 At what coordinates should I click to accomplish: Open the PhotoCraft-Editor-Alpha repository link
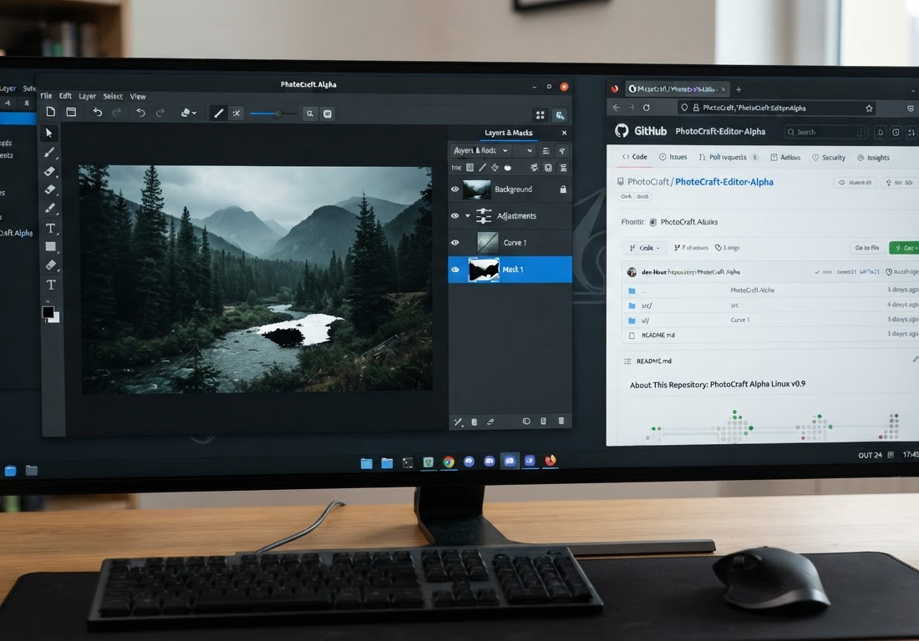724,182
